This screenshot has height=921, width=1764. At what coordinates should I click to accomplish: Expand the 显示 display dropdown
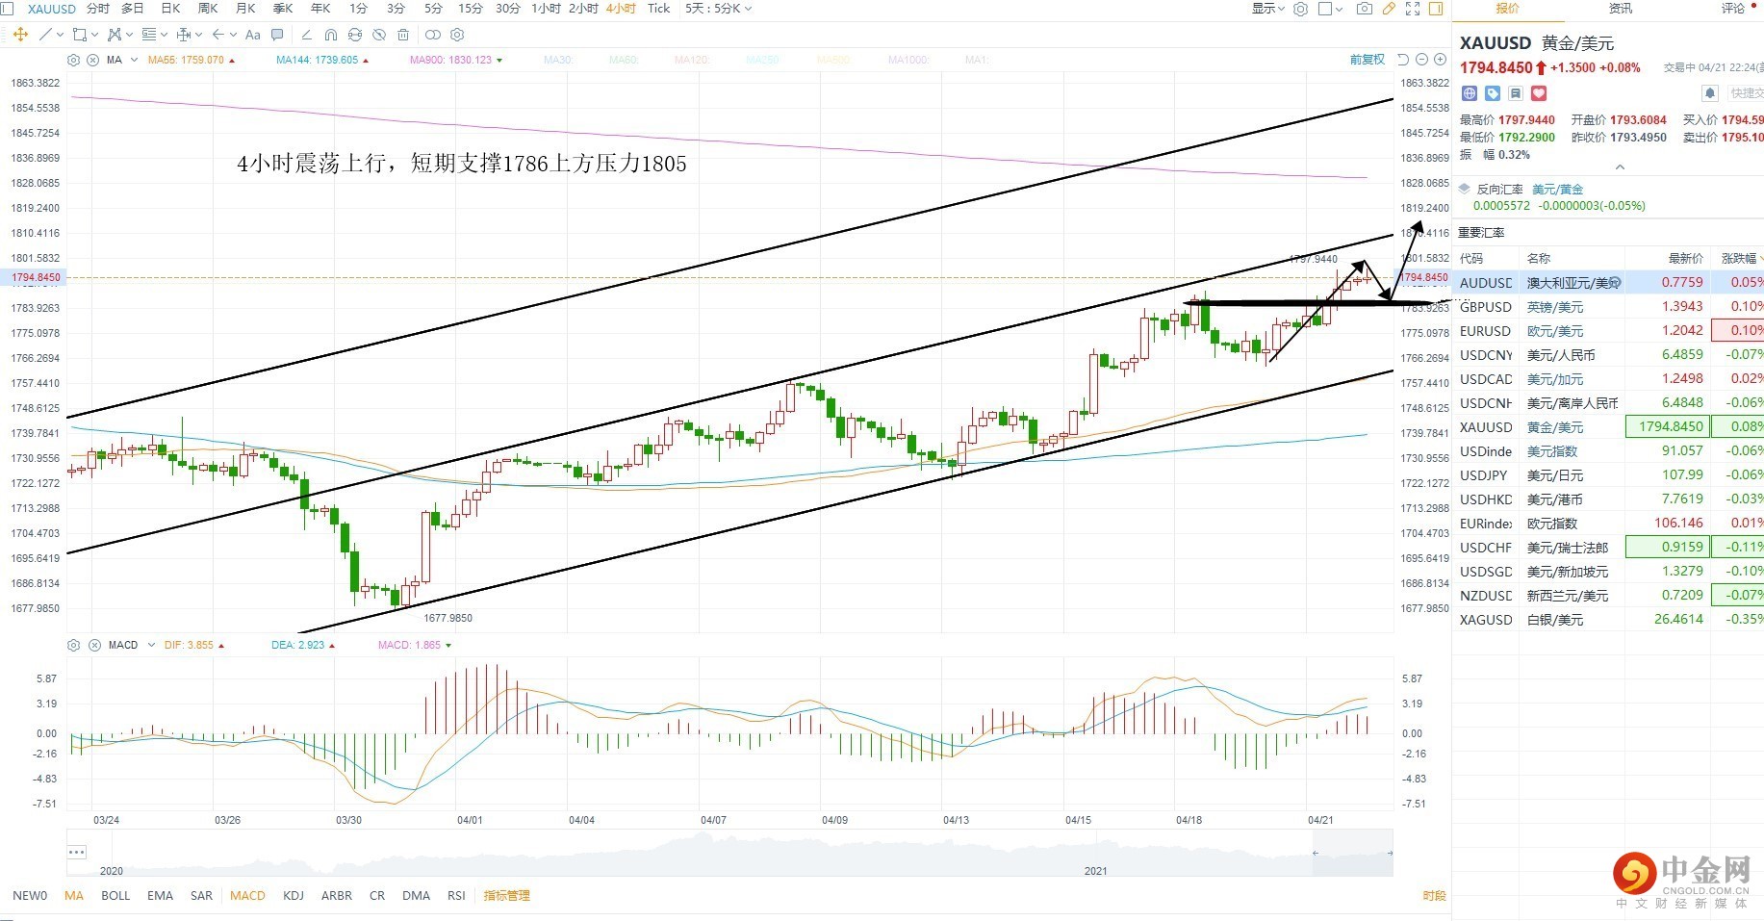point(1267,9)
